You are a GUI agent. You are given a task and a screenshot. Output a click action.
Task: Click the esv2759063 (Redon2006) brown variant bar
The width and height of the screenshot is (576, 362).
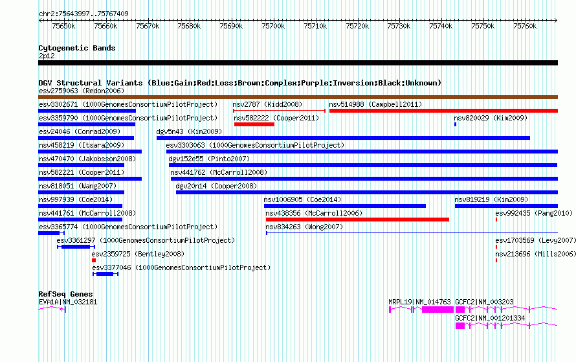point(298,97)
